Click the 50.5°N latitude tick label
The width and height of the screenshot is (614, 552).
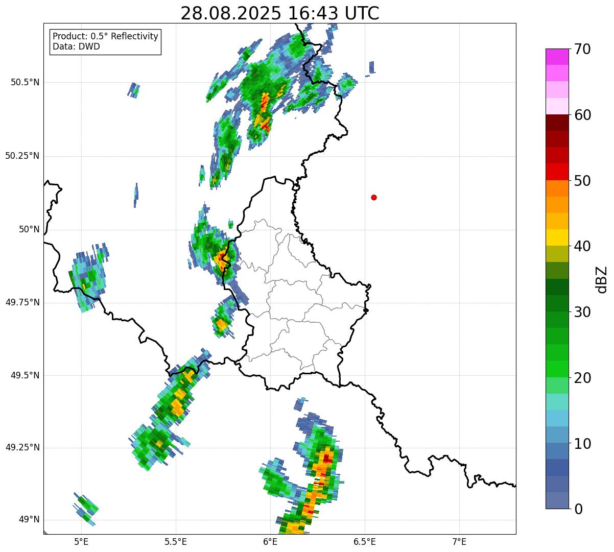click(x=25, y=82)
